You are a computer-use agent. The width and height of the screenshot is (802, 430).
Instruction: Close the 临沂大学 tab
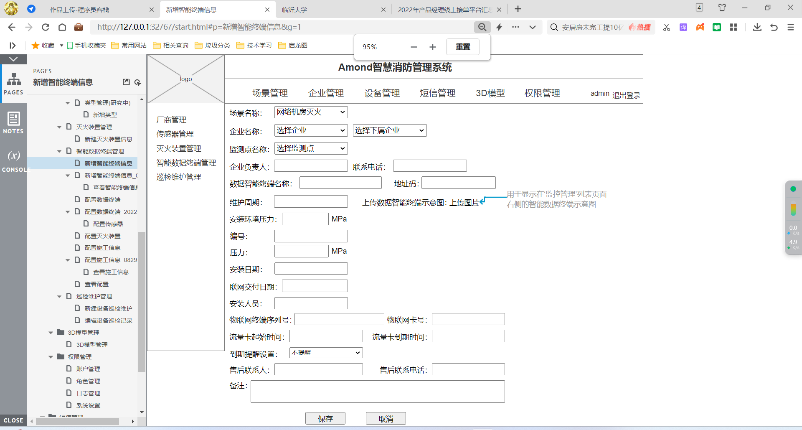click(x=383, y=10)
